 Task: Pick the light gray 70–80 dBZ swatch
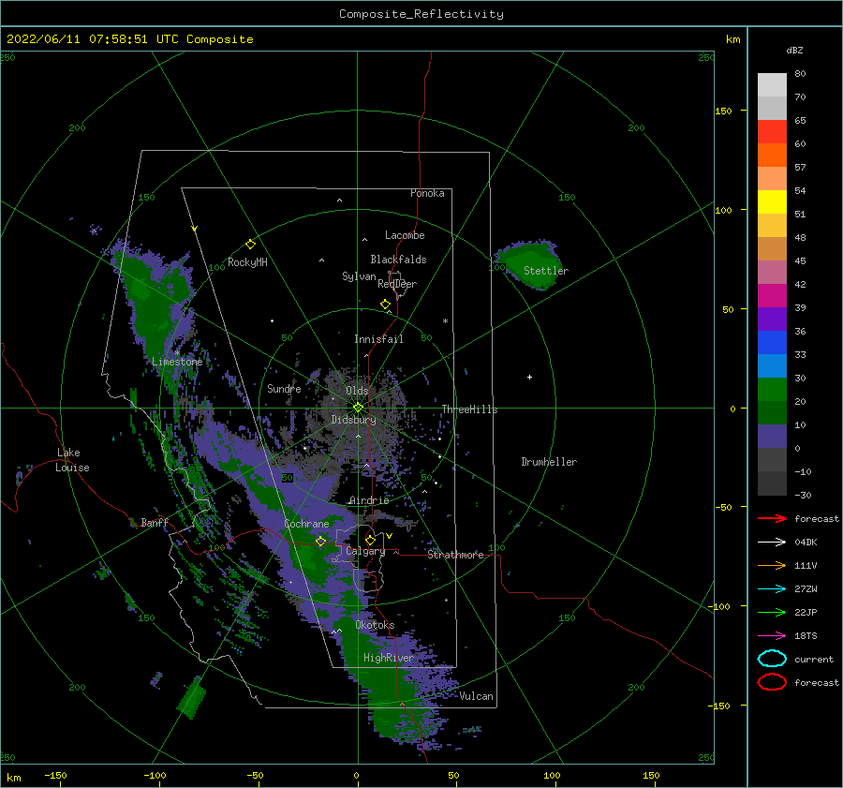pos(772,85)
